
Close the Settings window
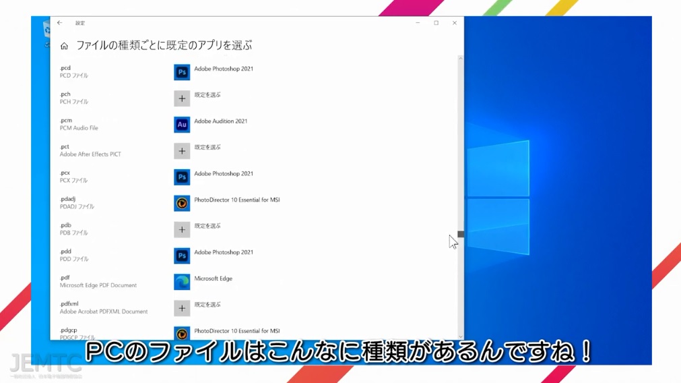click(454, 23)
